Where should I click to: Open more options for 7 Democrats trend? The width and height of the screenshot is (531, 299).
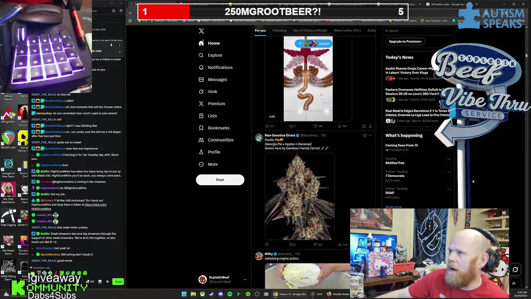(449, 172)
